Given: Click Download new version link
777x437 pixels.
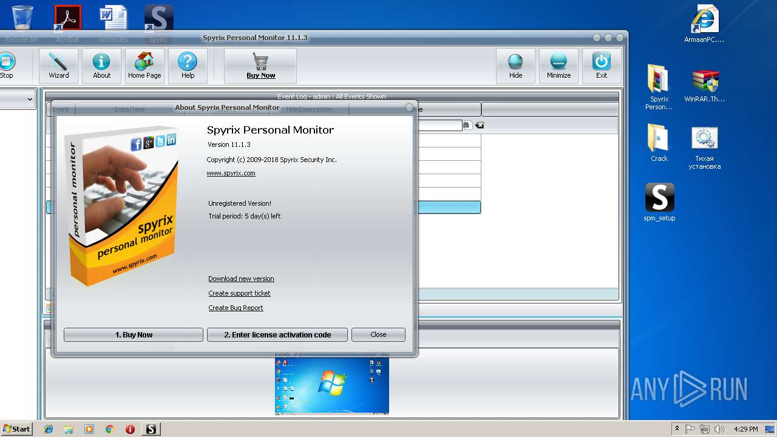Looking at the screenshot, I should click(241, 279).
